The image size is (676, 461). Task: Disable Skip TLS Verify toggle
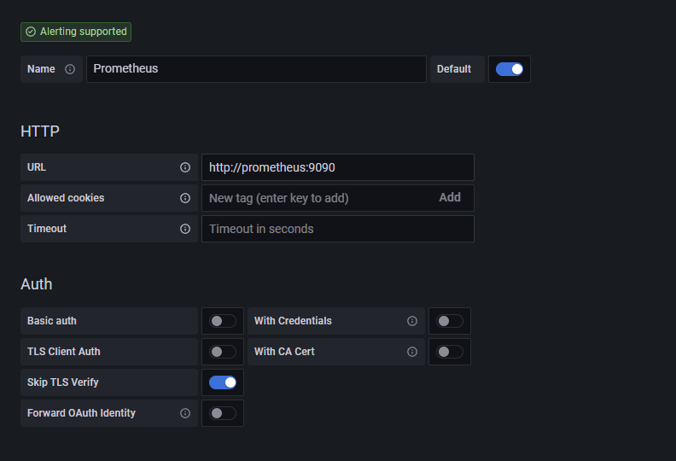[223, 382]
